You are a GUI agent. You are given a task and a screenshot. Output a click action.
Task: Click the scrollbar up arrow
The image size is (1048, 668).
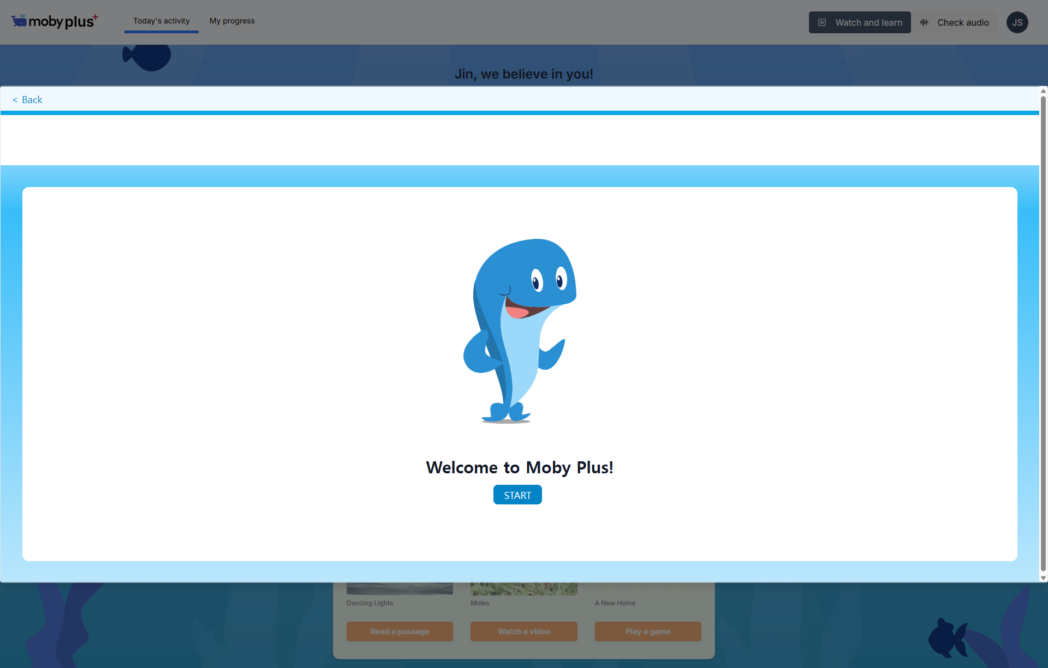coord(1043,91)
